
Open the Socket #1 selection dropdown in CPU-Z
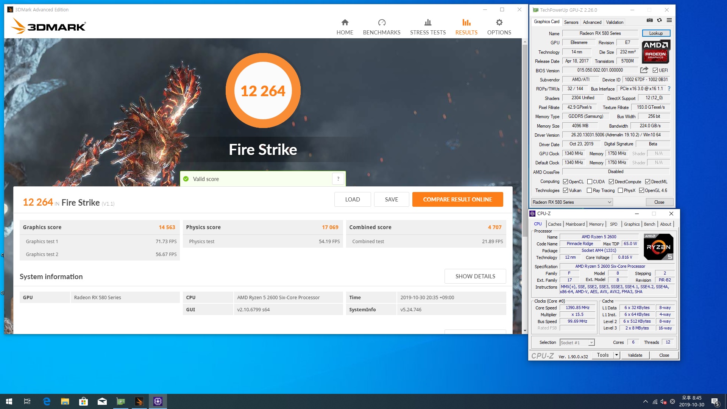[x=577, y=343]
